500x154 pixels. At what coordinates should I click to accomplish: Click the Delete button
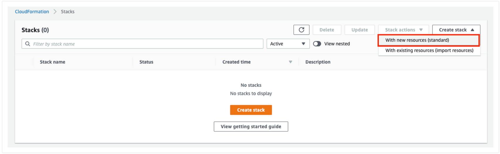coord(327,30)
